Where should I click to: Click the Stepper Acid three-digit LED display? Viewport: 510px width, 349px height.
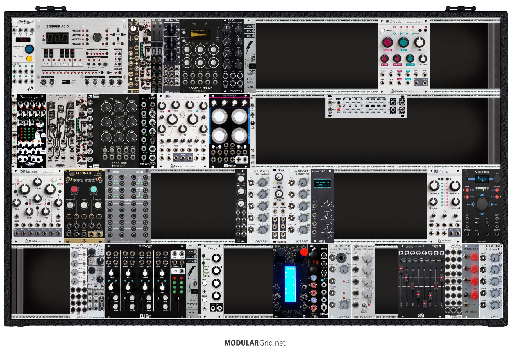[x=58, y=38]
